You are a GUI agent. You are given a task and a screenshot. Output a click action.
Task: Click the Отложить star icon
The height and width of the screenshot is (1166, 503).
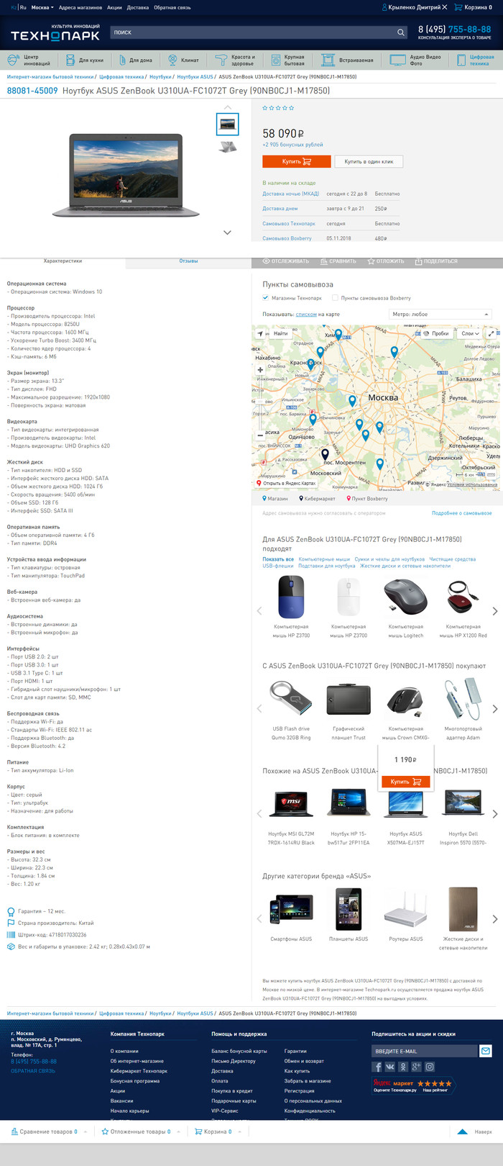pos(371,261)
